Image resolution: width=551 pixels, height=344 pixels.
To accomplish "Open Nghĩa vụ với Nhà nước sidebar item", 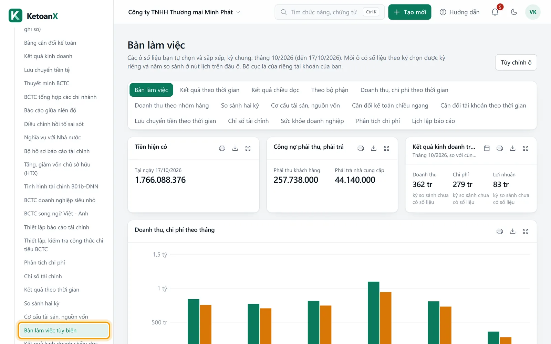I will point(64,138).
